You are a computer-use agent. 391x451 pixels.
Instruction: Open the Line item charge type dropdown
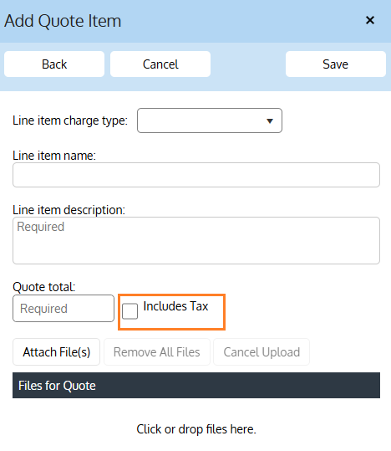click(x=210, y=120)
